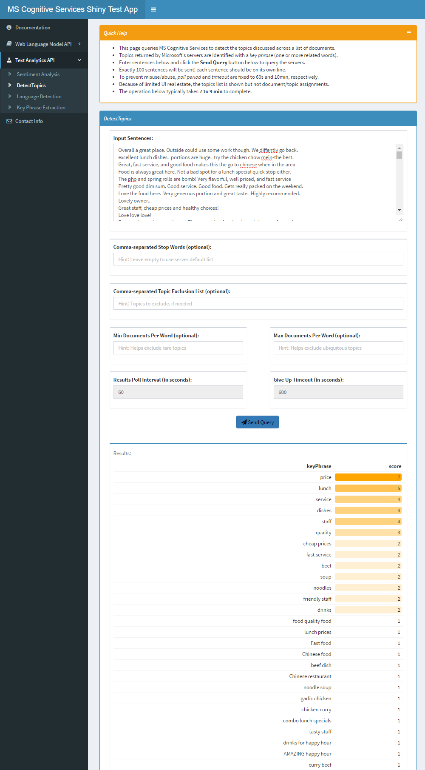The height and width of the screenshot is (770, 425).
Task: Select the 'dishes' keyPhrase cell
Action: coord(324,510)
